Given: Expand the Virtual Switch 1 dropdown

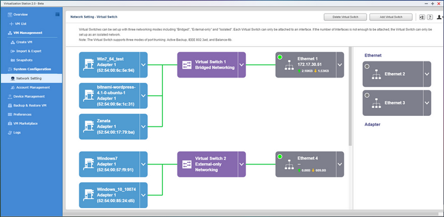Looking at the screenshot, I should [242, 65].
